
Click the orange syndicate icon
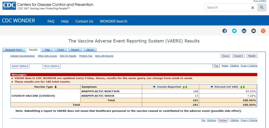[x=263, y=31]
